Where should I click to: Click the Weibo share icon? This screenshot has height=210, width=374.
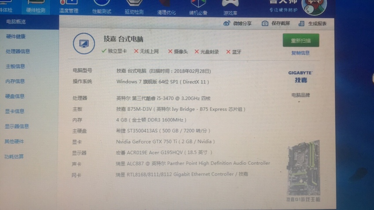[227, 23]
